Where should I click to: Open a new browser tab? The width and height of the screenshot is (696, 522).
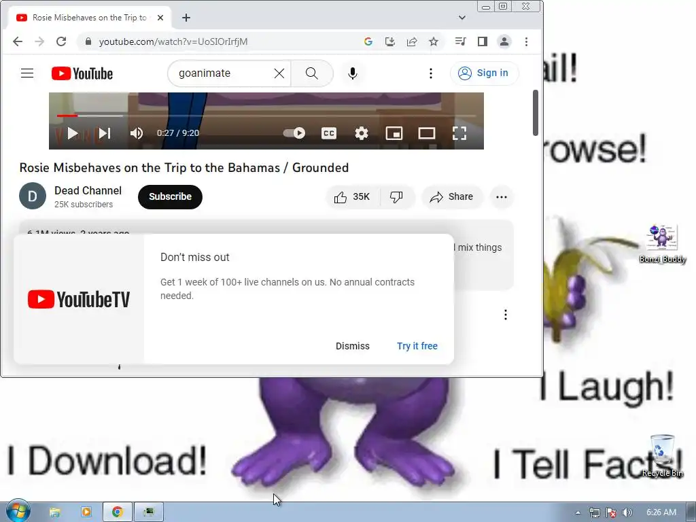(x=186, y=18)
